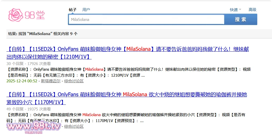This screenshot has height=136, width=272.
Task: Open the result titled with 1170M/1V
Action: (127, 98)
